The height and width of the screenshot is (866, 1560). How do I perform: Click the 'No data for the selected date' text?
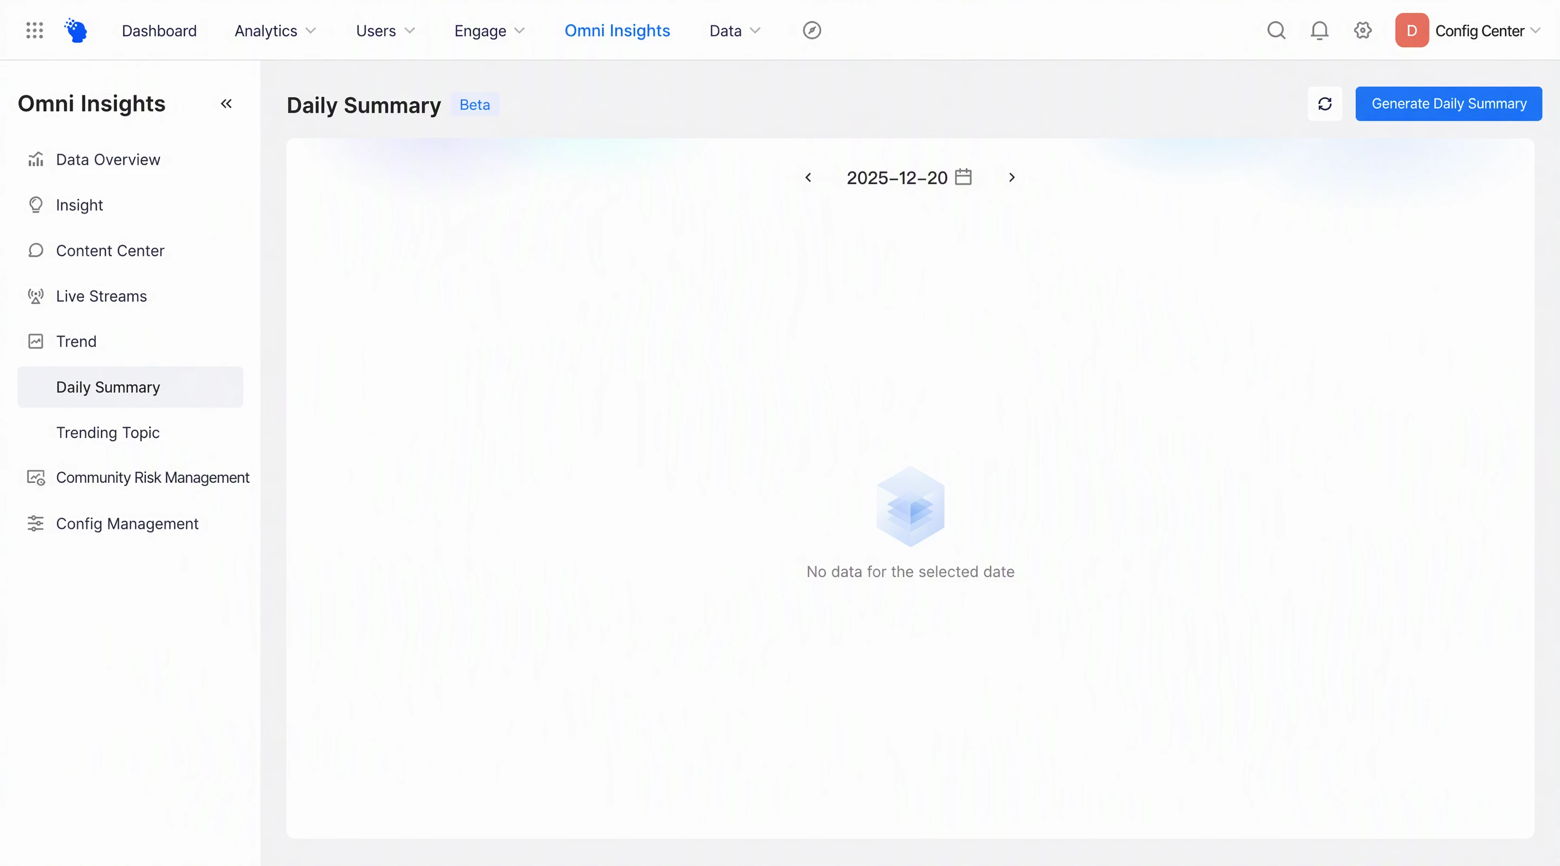[x=910, y=572]
